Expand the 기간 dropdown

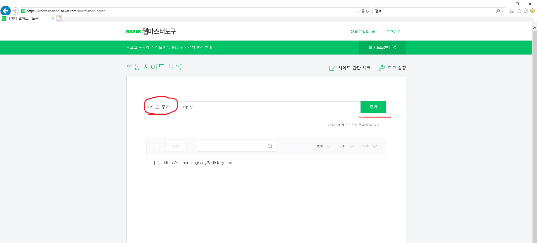click(x=370, y=146)
